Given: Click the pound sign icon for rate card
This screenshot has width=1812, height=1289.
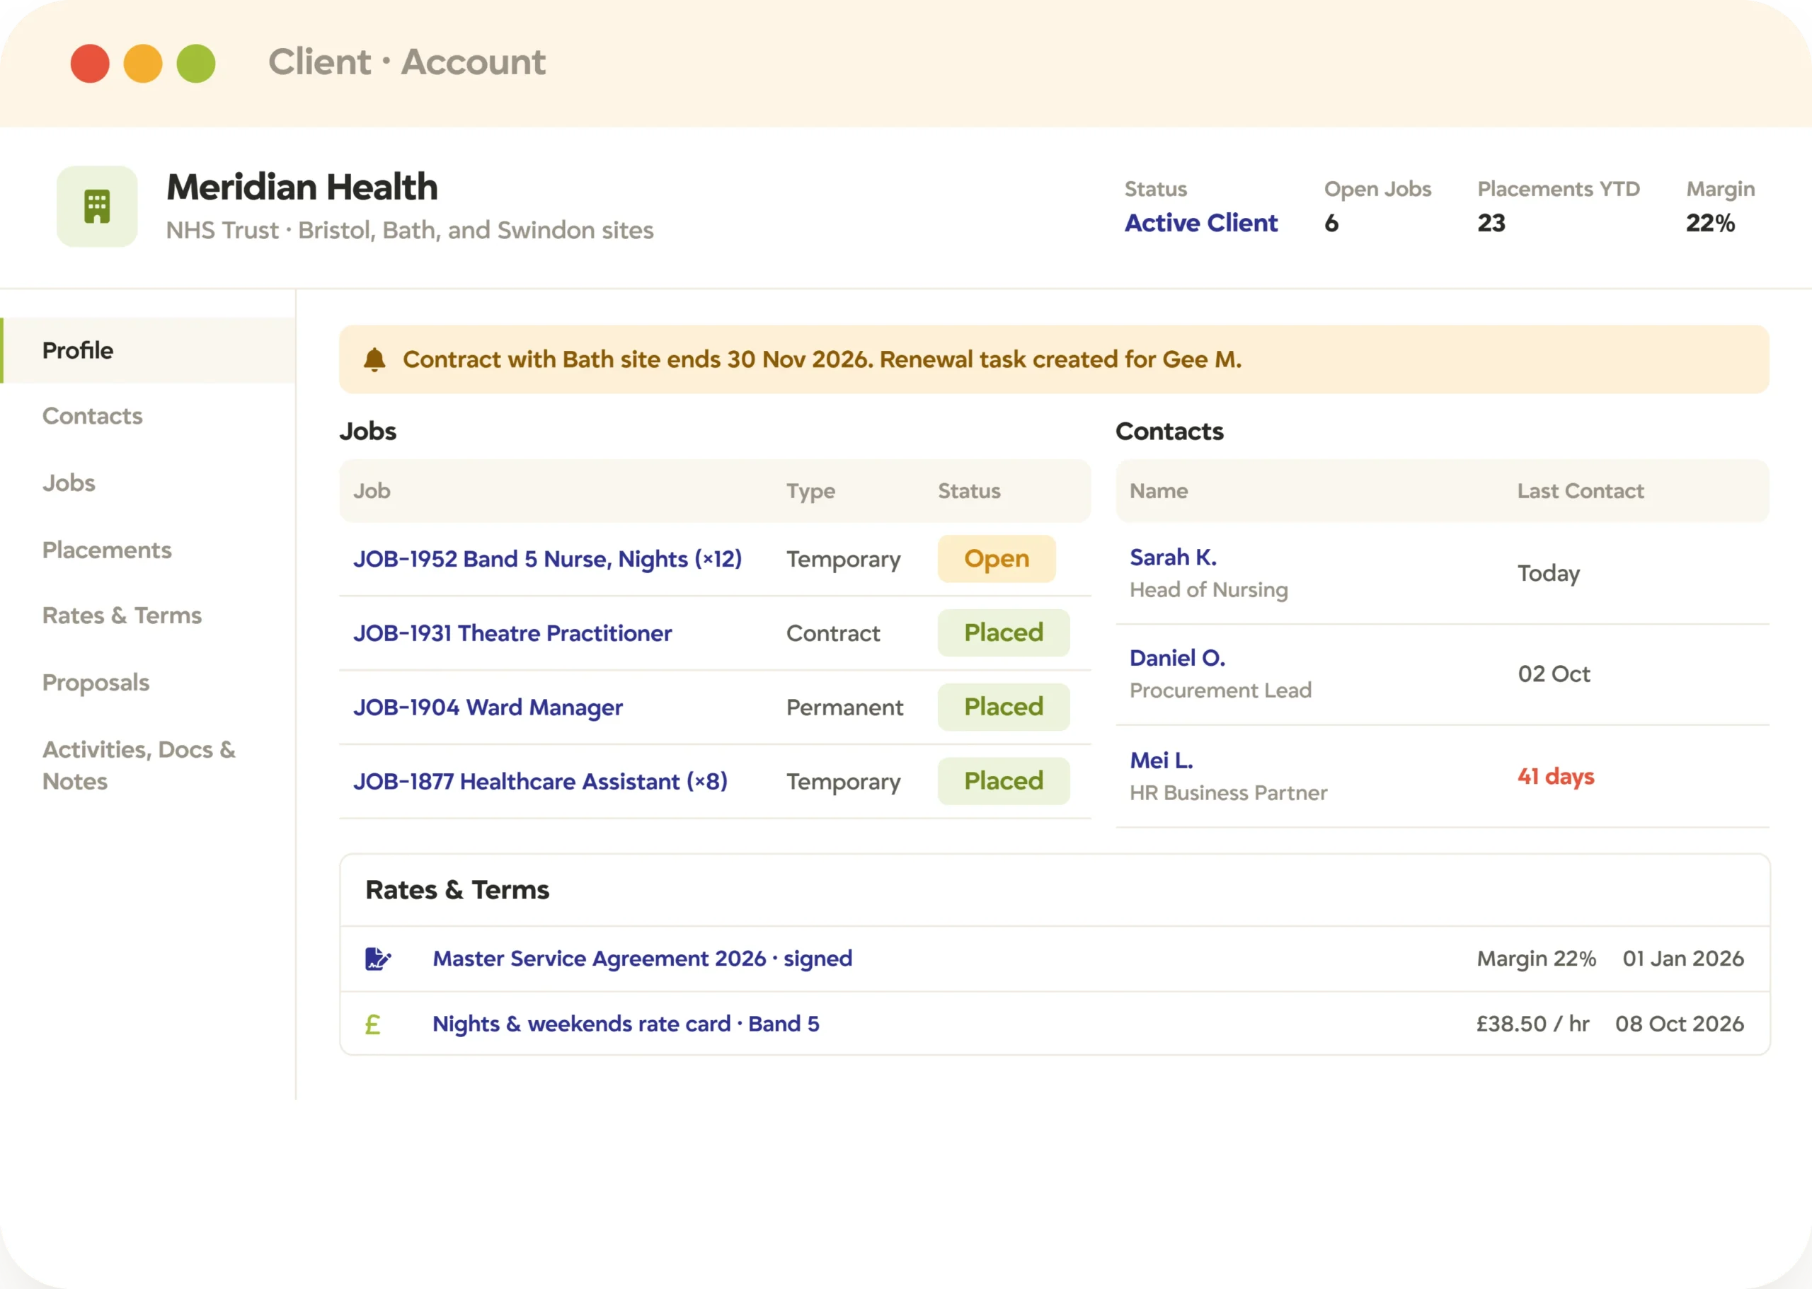Looking at the screenshot, I should click(372, 1024).
